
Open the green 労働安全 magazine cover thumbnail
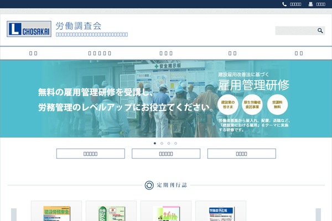pyautogui.click(x=111, y=213)
